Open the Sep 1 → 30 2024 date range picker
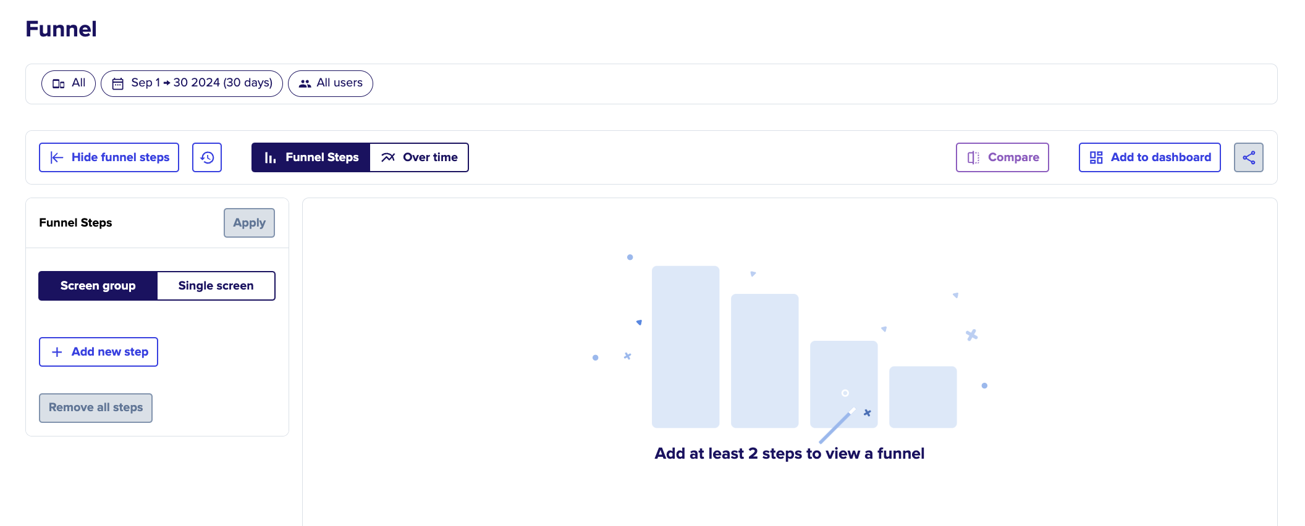The image size is (1305, 526). click(x=192, y=83)
